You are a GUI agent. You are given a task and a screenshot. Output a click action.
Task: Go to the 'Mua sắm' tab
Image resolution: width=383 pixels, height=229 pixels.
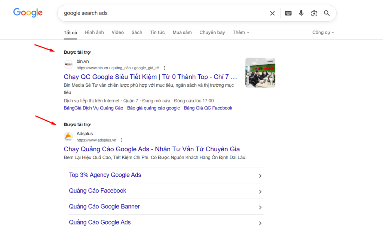pyautogui.click(x=182, y=33)
